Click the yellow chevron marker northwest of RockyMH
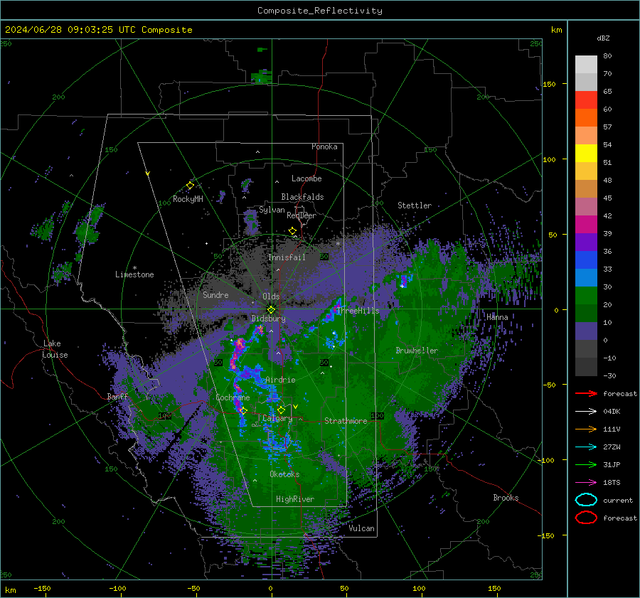 (x=148, y=173)
